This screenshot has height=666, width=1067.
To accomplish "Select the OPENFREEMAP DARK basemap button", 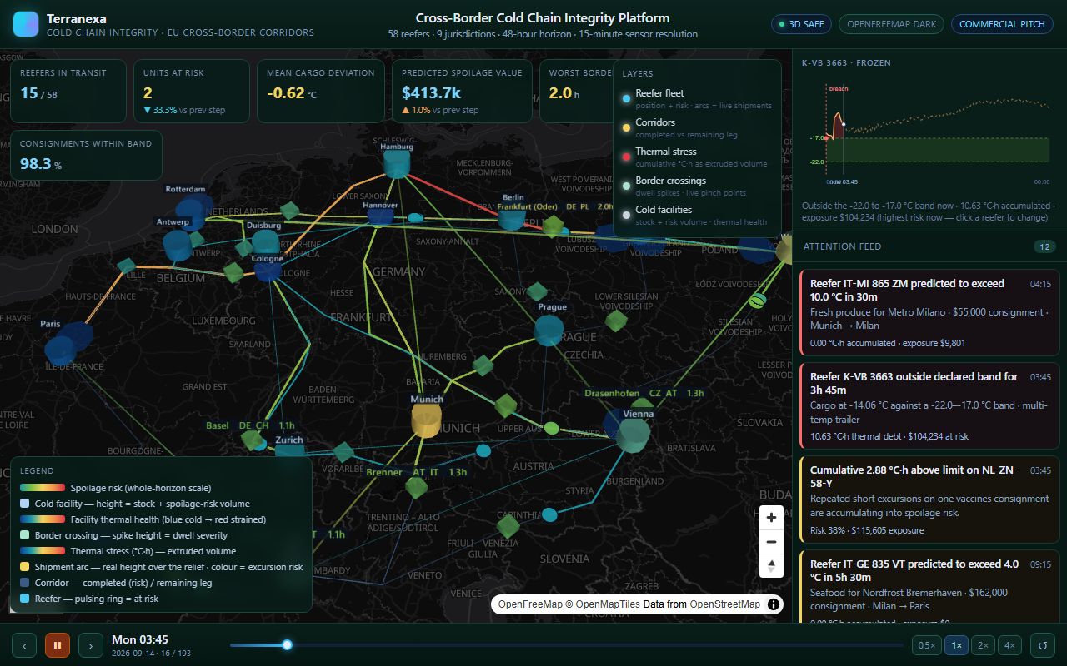I will (891, 24).
